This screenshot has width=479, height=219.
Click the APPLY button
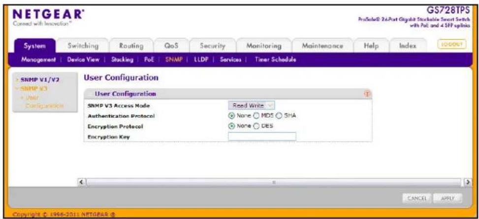pyautogui.click(x=447, y=198)
